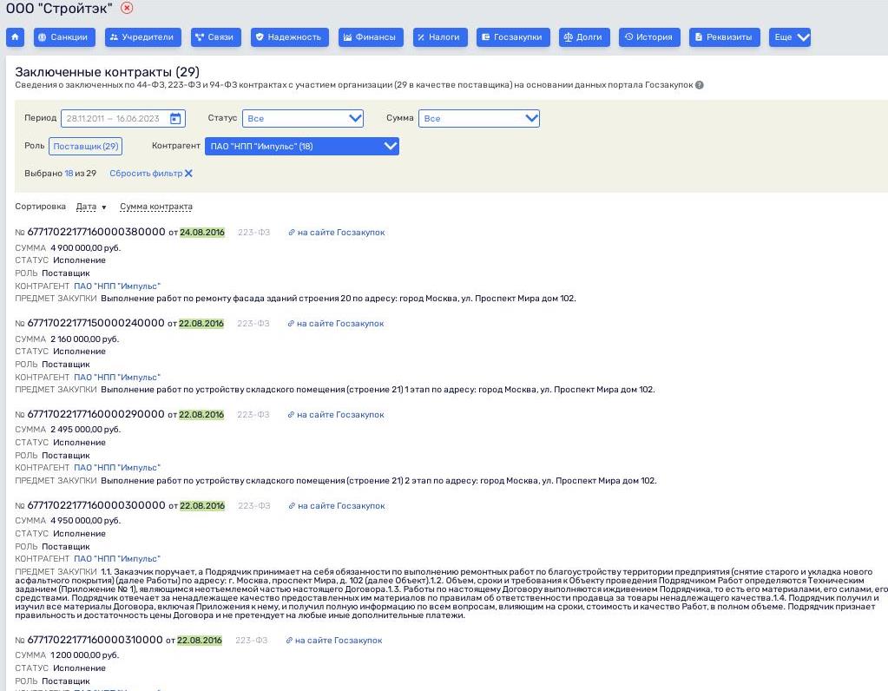Click the highlighted date 24.08.2016
The height and width of the screenshot is (691, 888).
click(x=202, y=233)
